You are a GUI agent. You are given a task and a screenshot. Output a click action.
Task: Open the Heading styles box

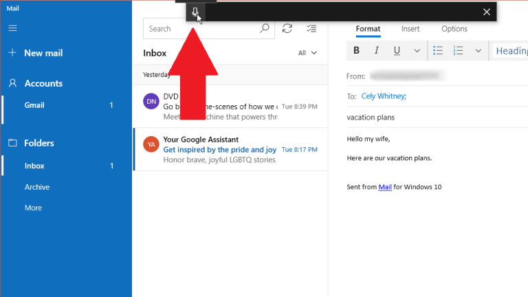511,51
